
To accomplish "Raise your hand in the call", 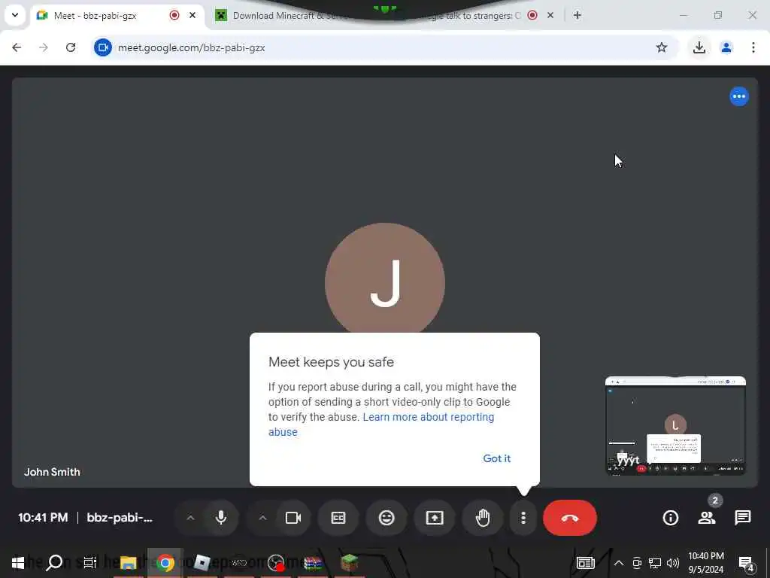I will (x=483, y=518).
